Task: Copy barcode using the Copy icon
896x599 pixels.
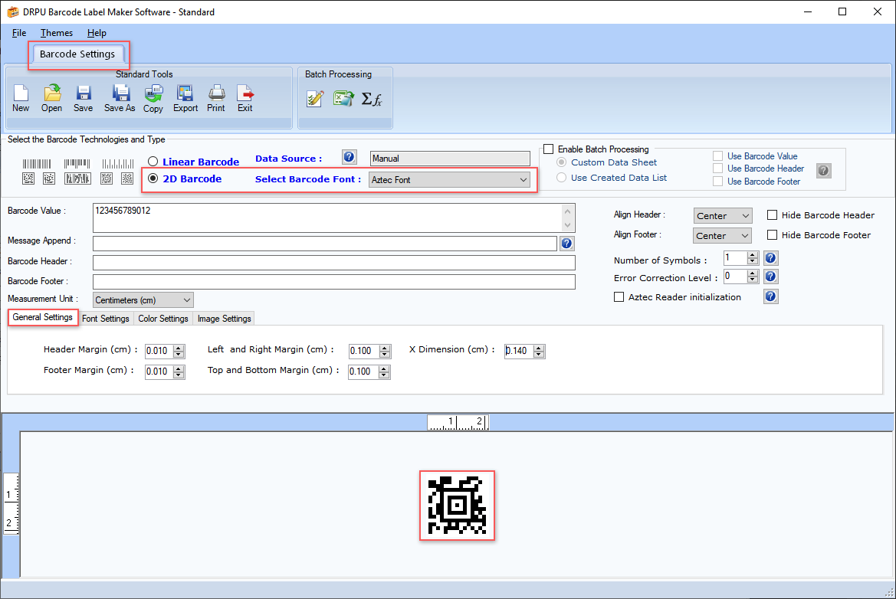Action: click(153, 99)
